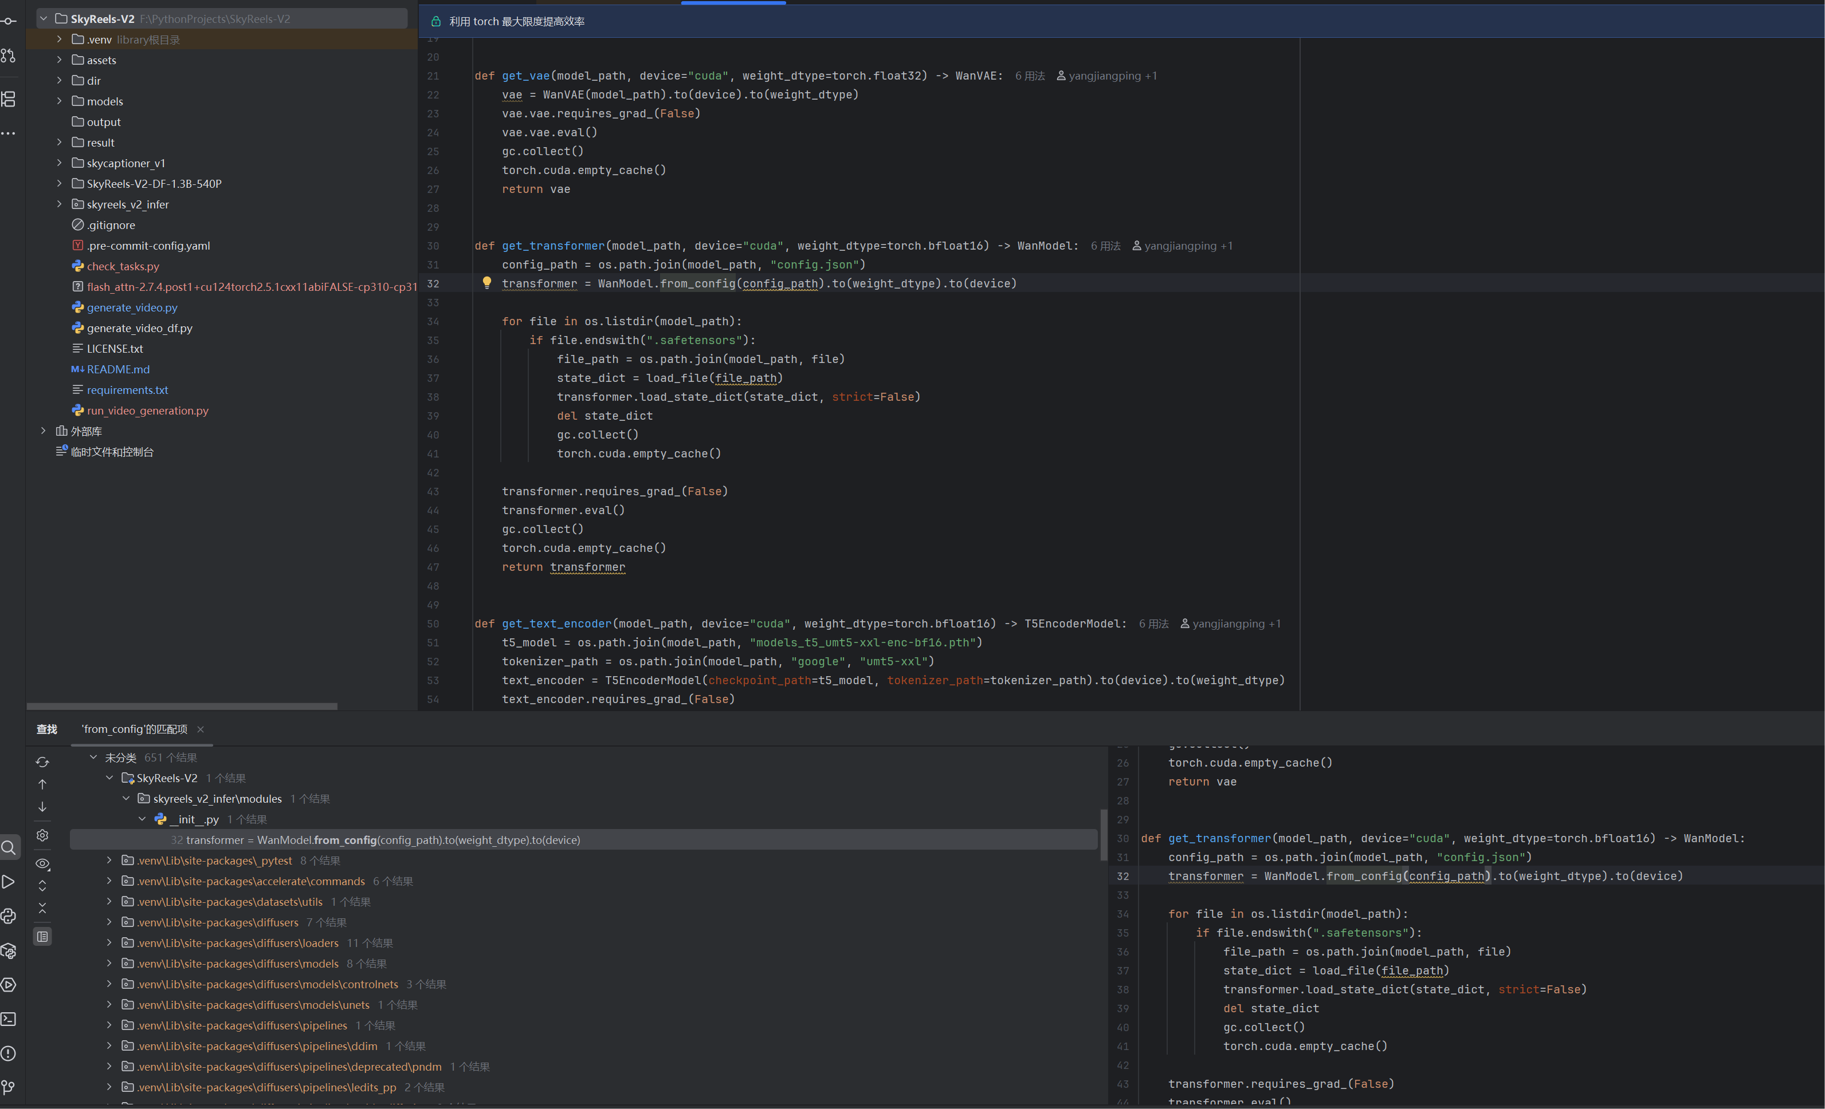Screen dimensions: 1825x1109
Task: Click the rerun search refresh icon
Action: coord(42,761)
